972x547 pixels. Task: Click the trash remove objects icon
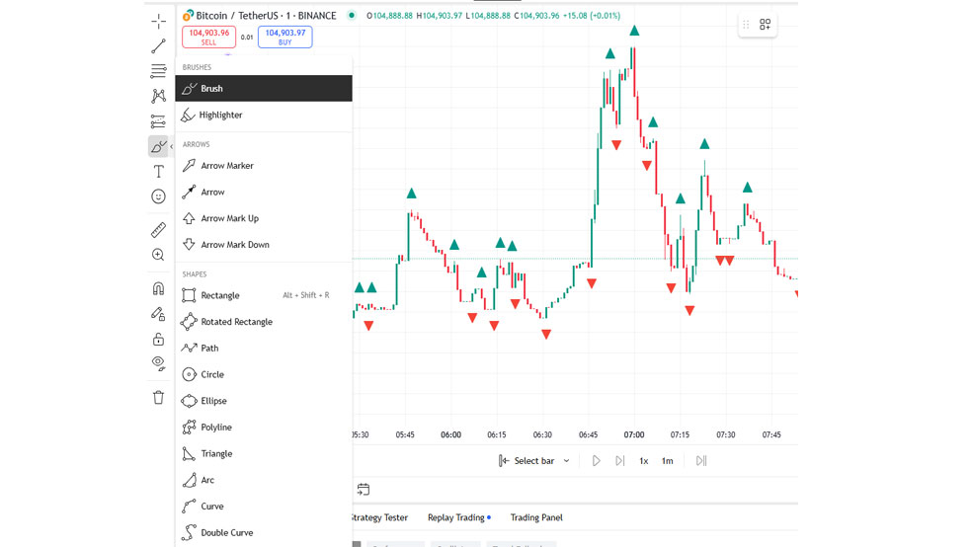click(158, 397)
